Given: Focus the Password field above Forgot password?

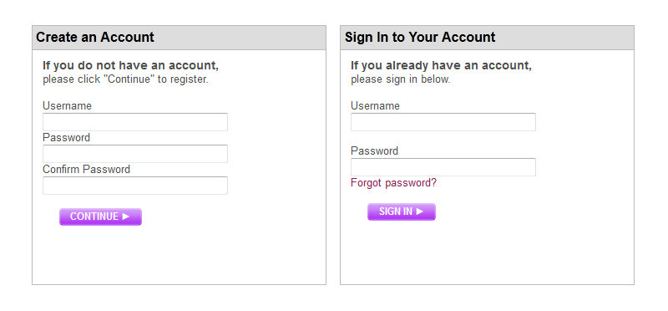Looking at the screenshot, I should click(x=443, y=167).
